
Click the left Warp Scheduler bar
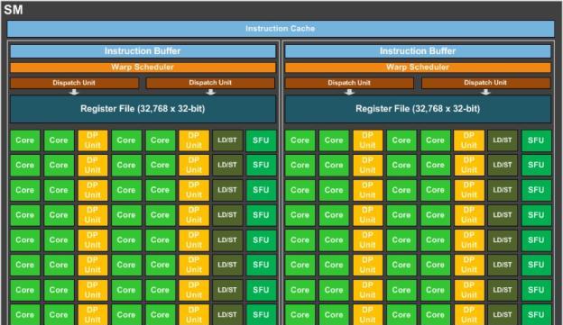(x=143, y=67)
